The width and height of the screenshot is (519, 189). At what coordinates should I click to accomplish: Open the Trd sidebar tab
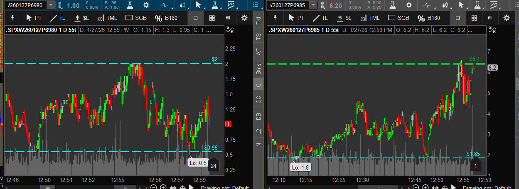pos(259,21)
